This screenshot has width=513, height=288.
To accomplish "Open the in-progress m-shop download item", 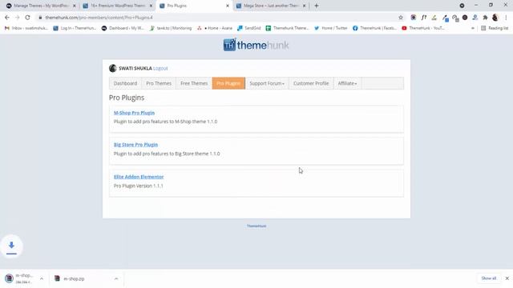I will pos(19,278).
